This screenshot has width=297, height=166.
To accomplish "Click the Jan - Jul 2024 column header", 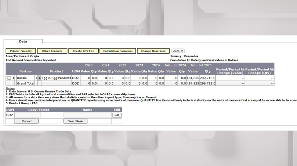I will (x=175, y=65).
